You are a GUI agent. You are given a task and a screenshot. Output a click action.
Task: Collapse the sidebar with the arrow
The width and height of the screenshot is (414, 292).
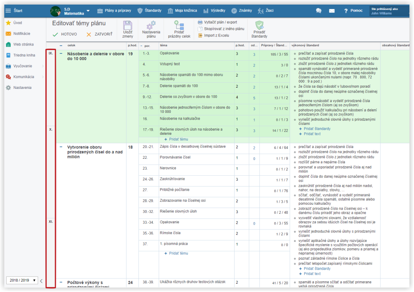pos(41,281)
